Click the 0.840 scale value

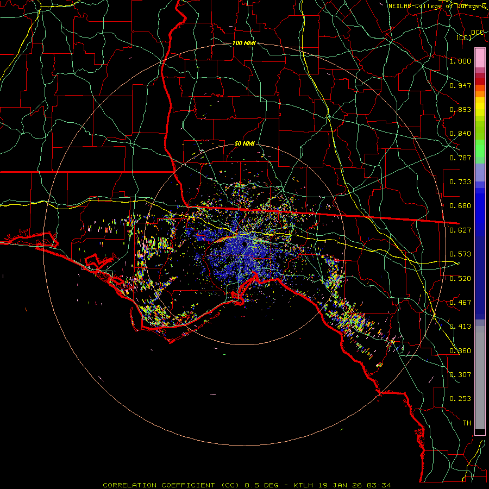click(x=460, y=134)
